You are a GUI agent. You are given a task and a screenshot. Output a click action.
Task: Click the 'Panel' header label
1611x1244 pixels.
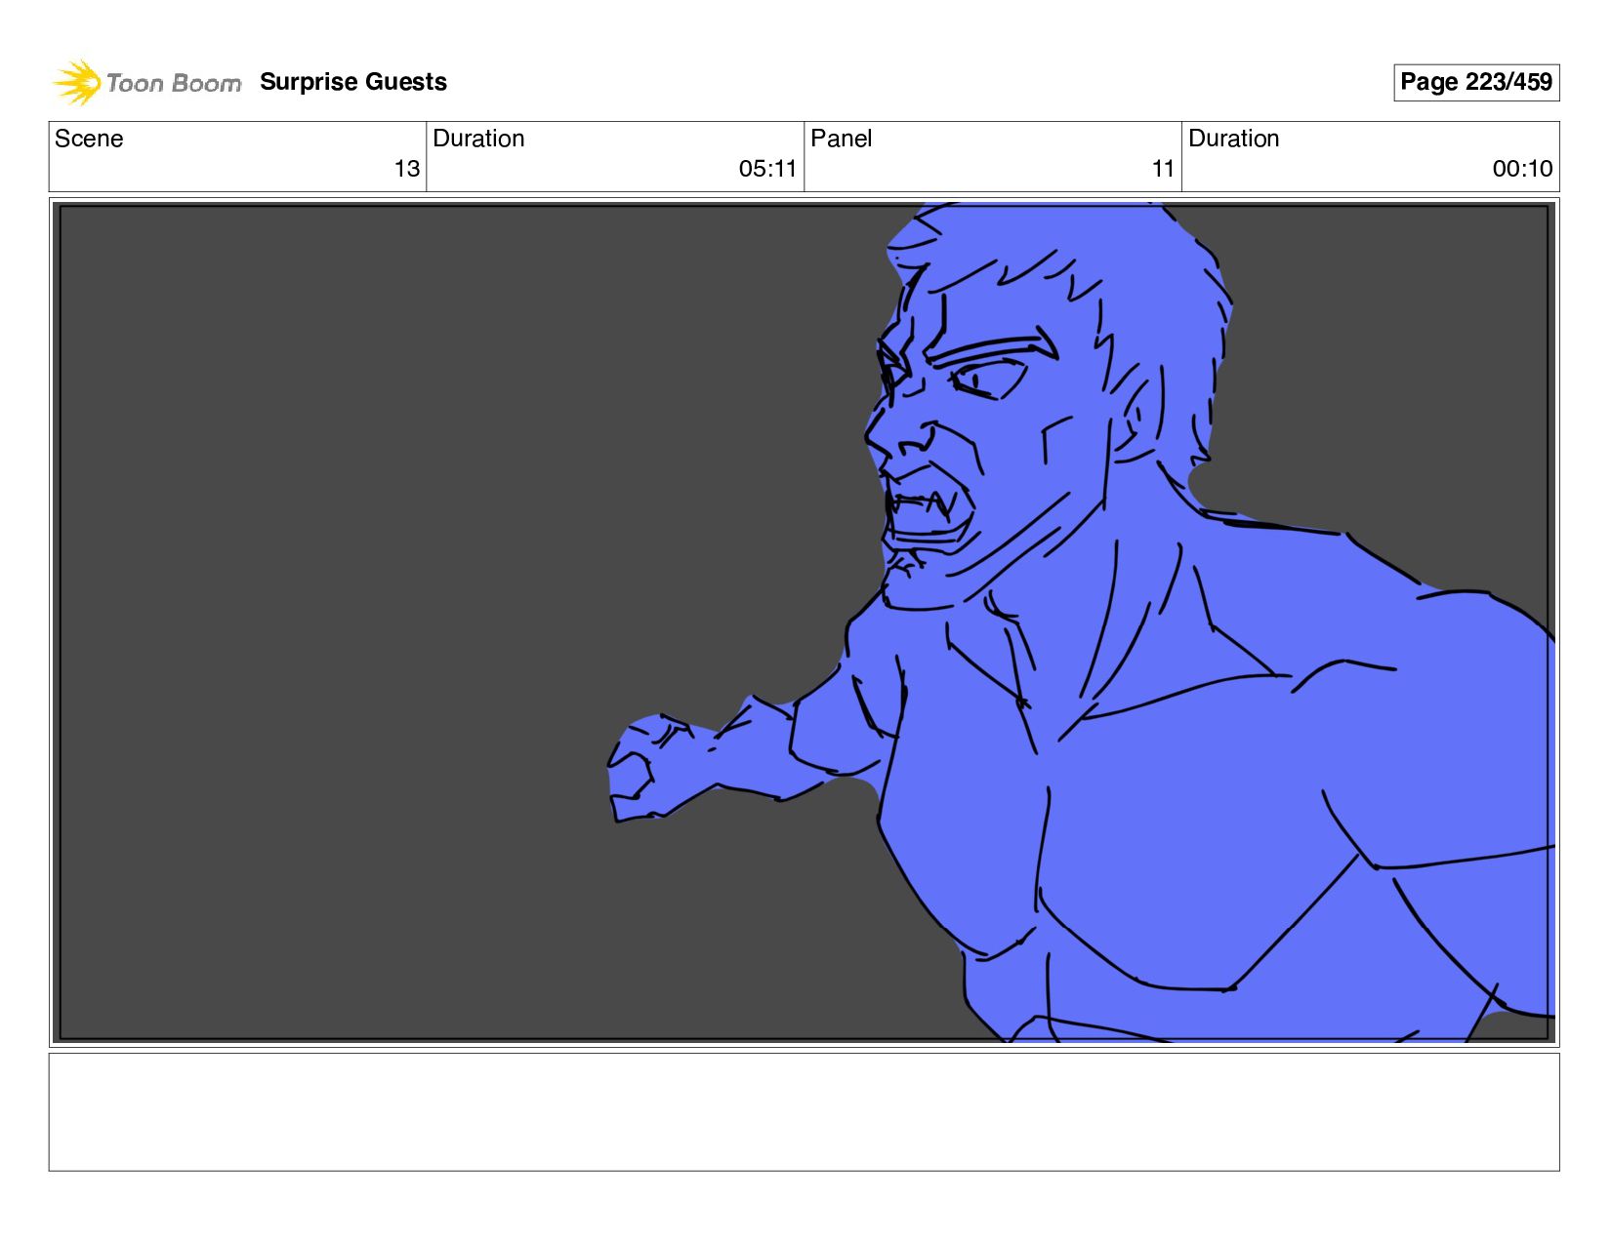[x=841, y=139]
